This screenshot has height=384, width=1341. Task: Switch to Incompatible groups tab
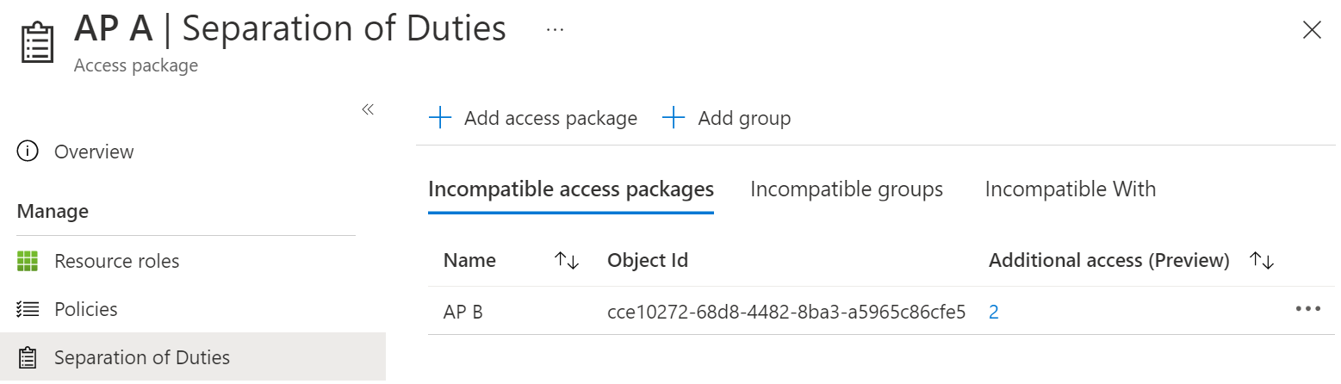coord(847,189)
